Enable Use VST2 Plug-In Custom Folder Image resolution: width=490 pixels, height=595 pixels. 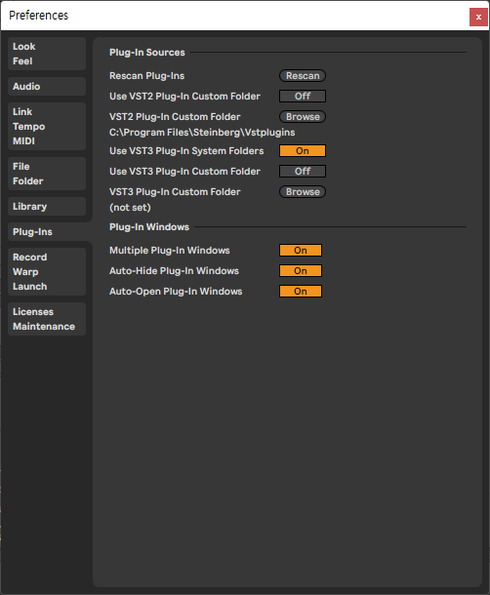(x=303, y=97)
